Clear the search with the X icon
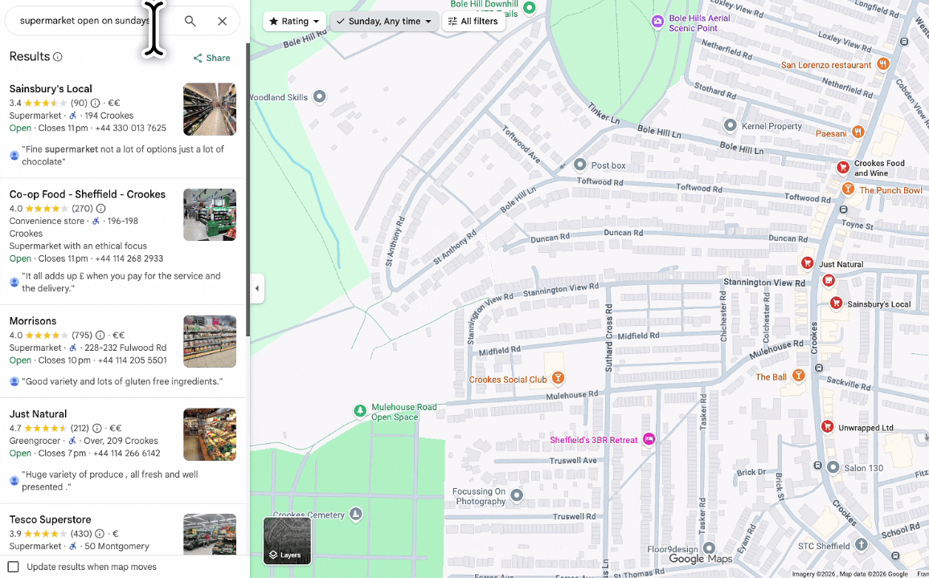Image resolution: width=929 pixels, height=578 pixels. (222, 22)
